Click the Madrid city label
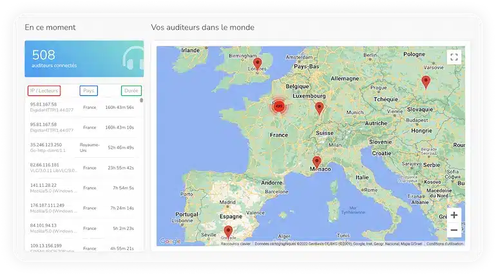Screen dimensions: 496x275 pos(227,202)
